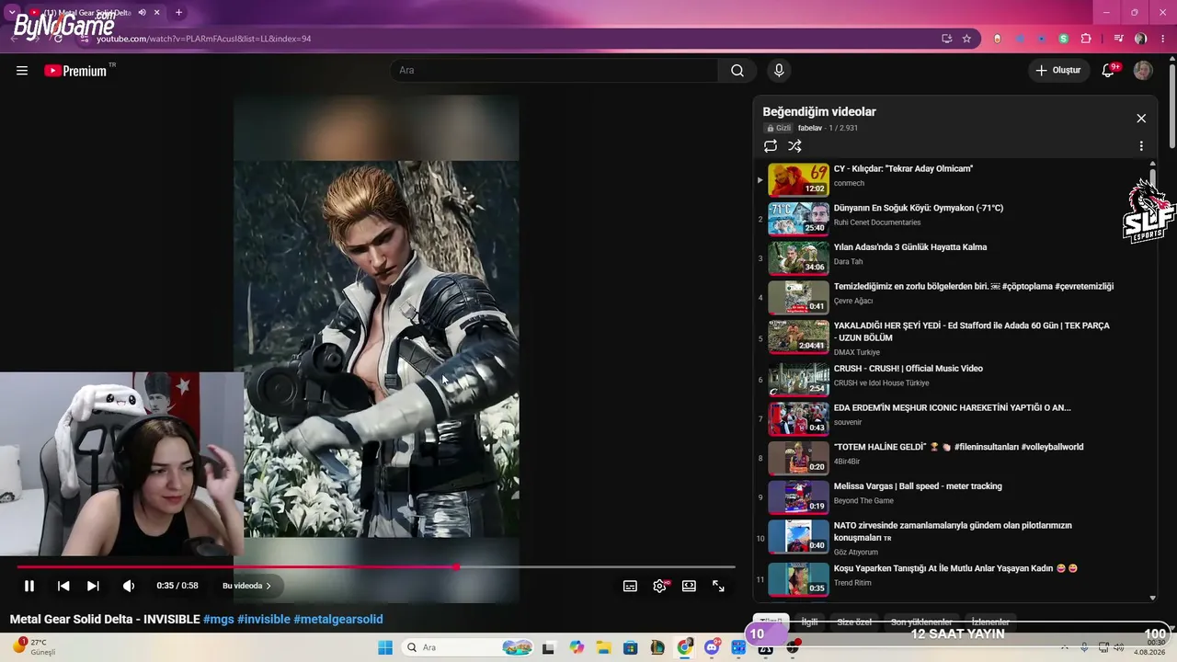This screenshot has width=1177, height=662.
Task: Open the Chrome profile avatar
Action: [1141, 39]
